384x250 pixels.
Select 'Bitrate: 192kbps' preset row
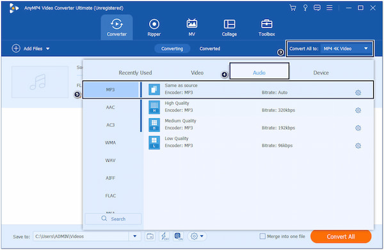[278, 128]
